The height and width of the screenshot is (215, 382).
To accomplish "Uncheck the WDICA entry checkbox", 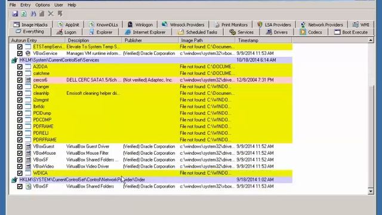I will (x=20, y=173).
